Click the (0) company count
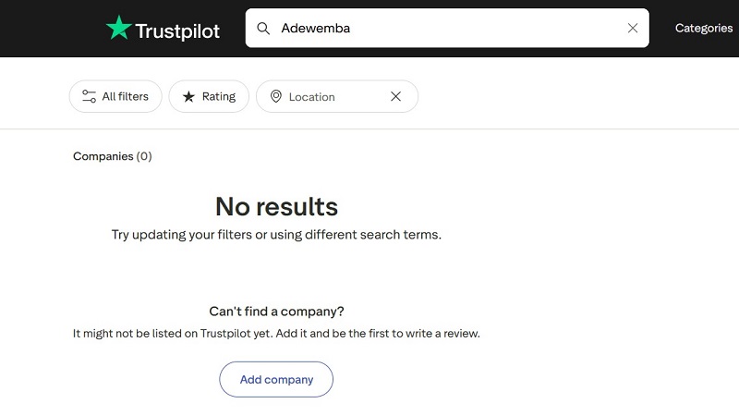739x416 pixels. (x=144, y=156)
